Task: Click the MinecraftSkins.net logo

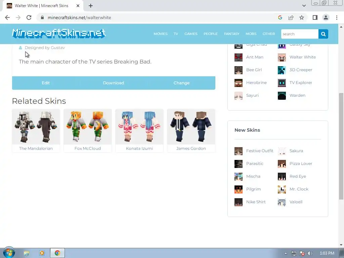Action: point(59,34)
